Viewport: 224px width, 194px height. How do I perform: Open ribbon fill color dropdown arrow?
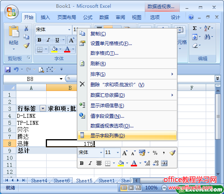(61, 49)
